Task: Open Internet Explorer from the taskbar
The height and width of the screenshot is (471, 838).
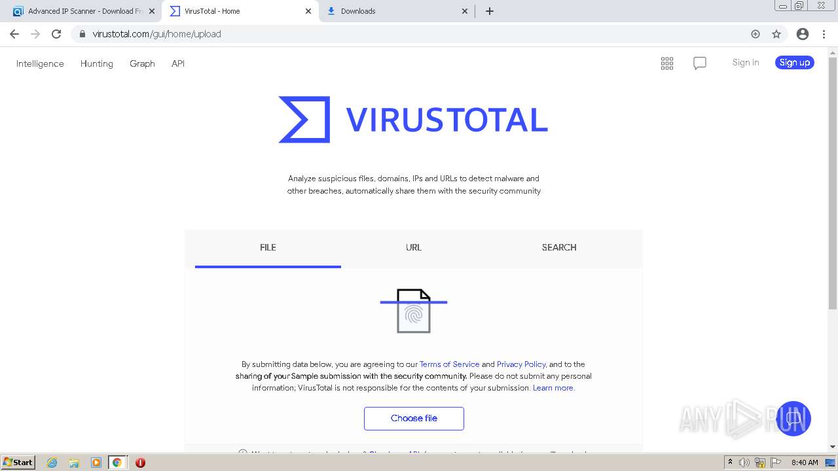Action: 52,462
